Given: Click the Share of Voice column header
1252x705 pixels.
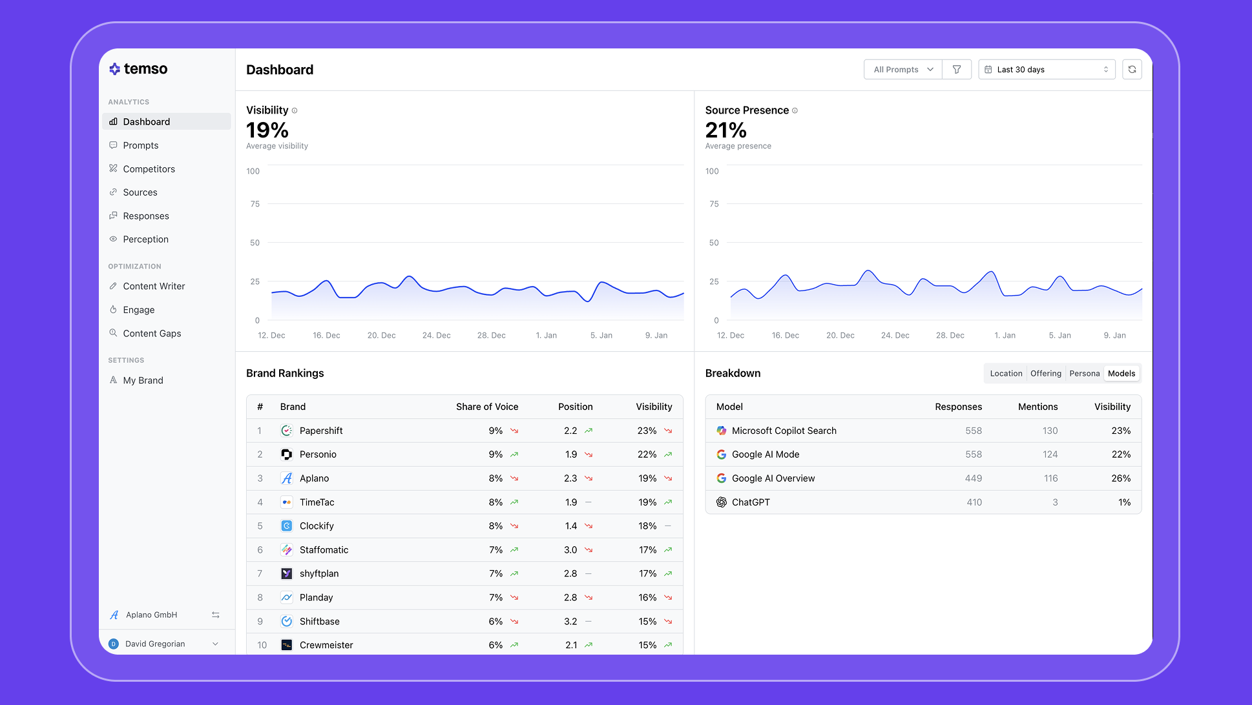Looking at the screenshot, I should click(x=487, y=407).
